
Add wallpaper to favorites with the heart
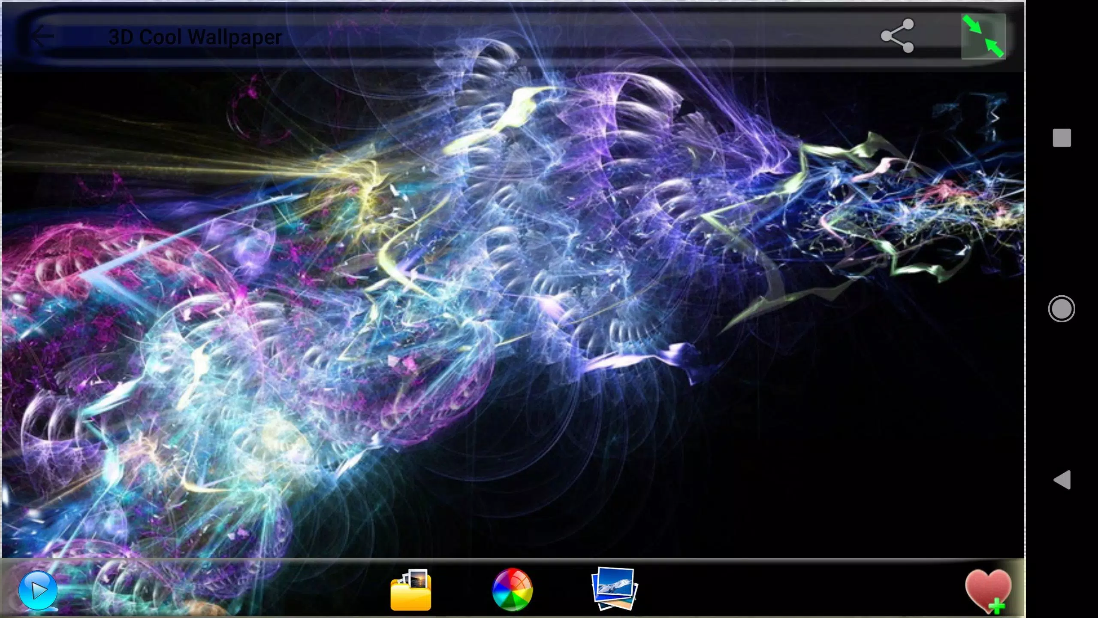tap(988, 591)
